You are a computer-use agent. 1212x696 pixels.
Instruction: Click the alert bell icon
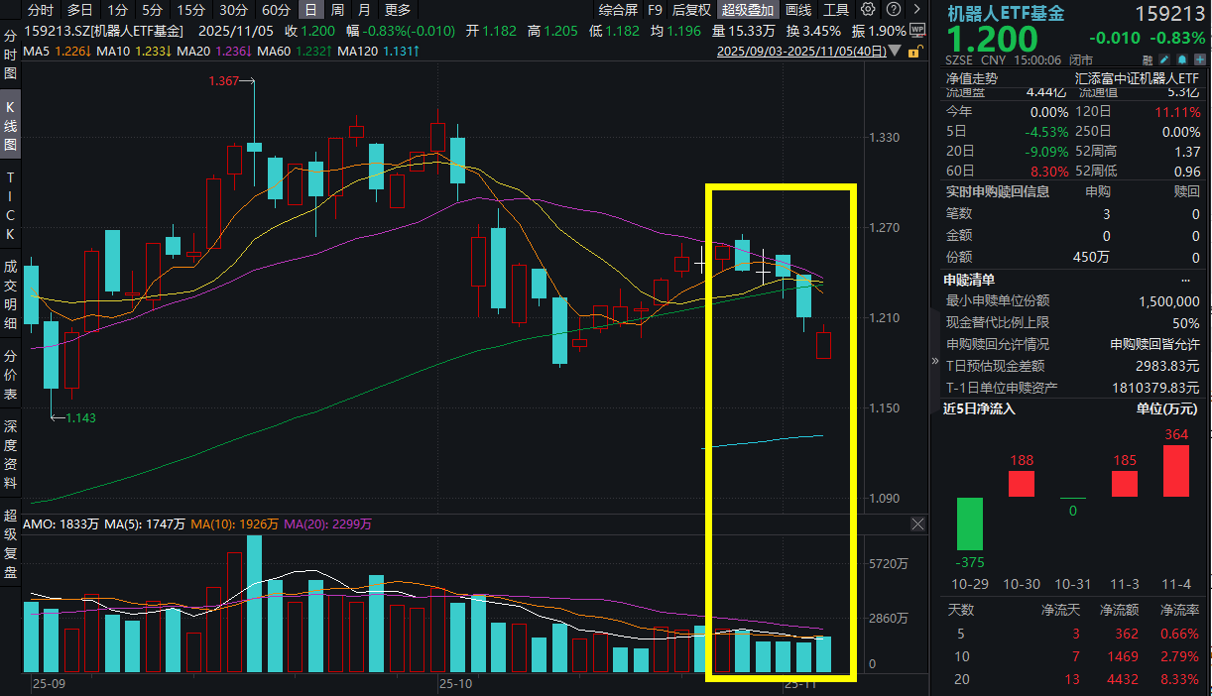pyautogui.click(x=1181, y=59)
